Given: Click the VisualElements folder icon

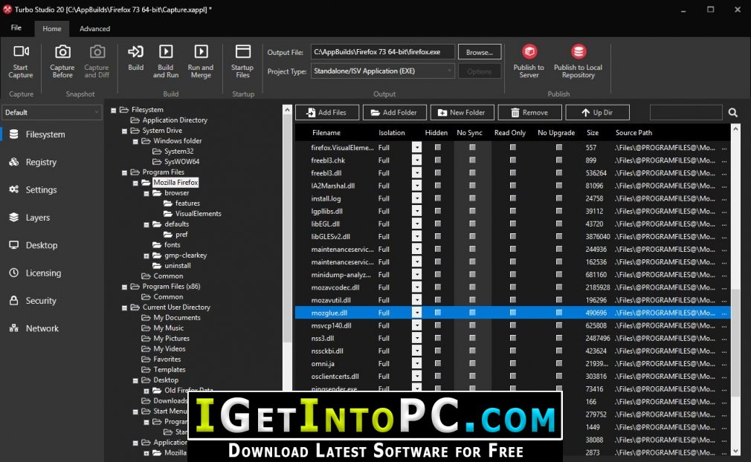Looking at the screenshot, I should 167,213.
